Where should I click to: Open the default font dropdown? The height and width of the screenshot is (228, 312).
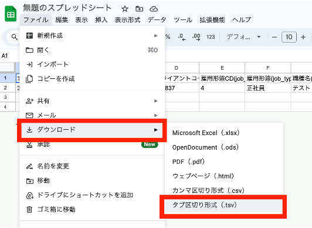point(243,37)
